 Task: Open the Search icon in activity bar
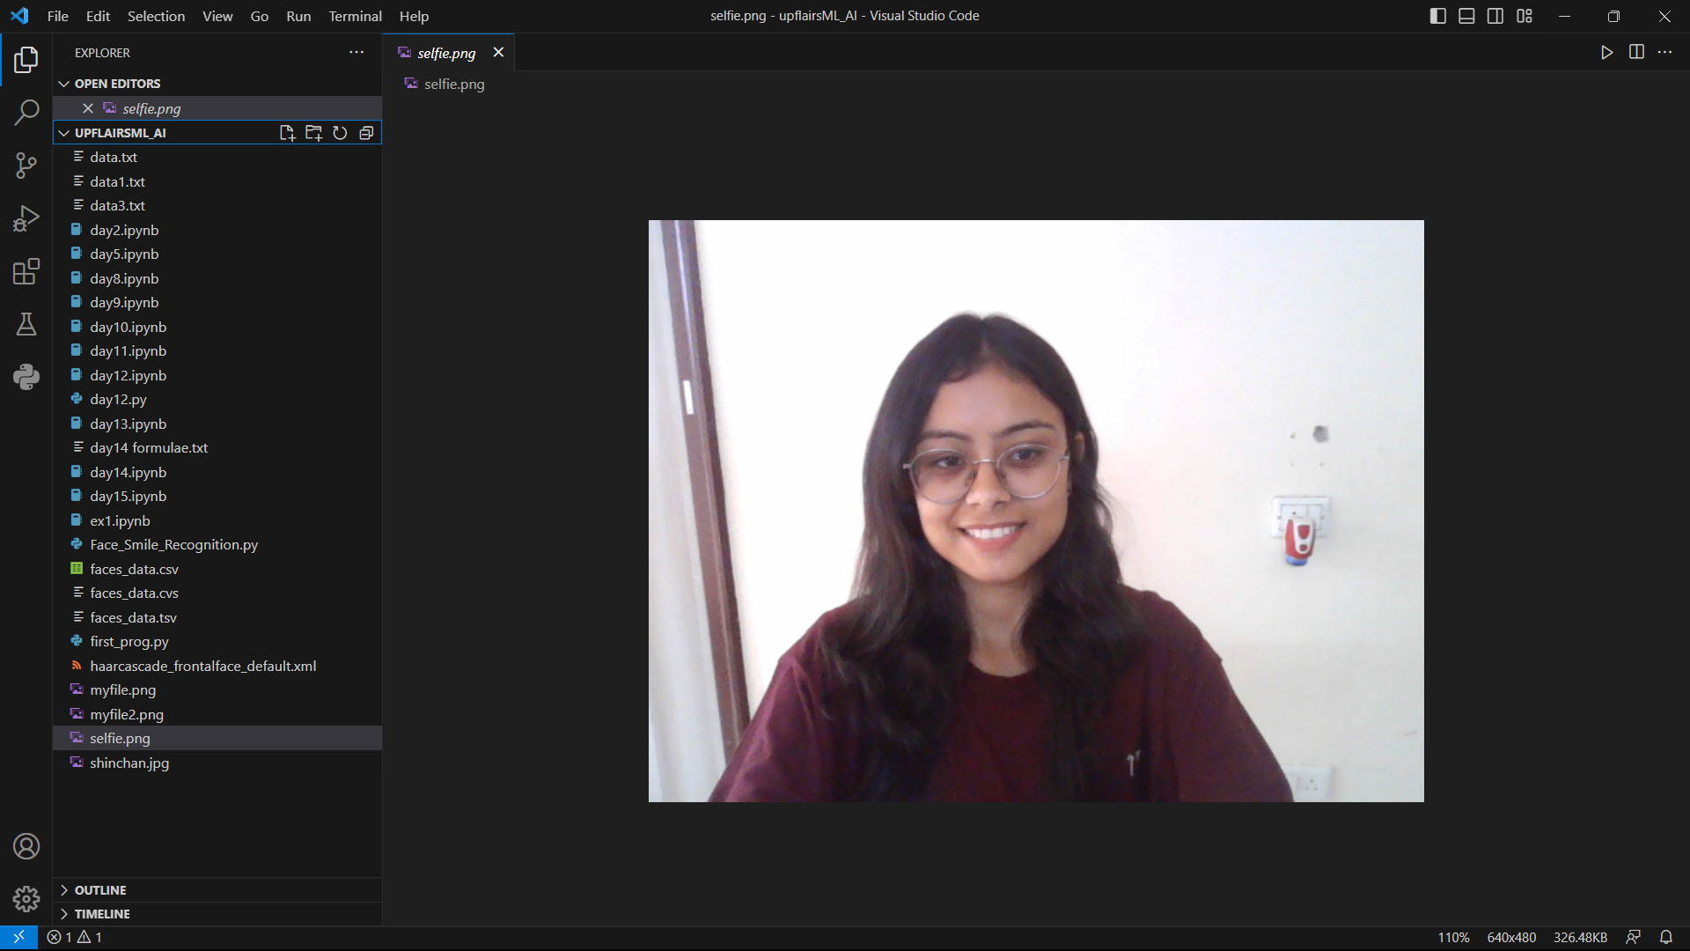pos(26,113)
